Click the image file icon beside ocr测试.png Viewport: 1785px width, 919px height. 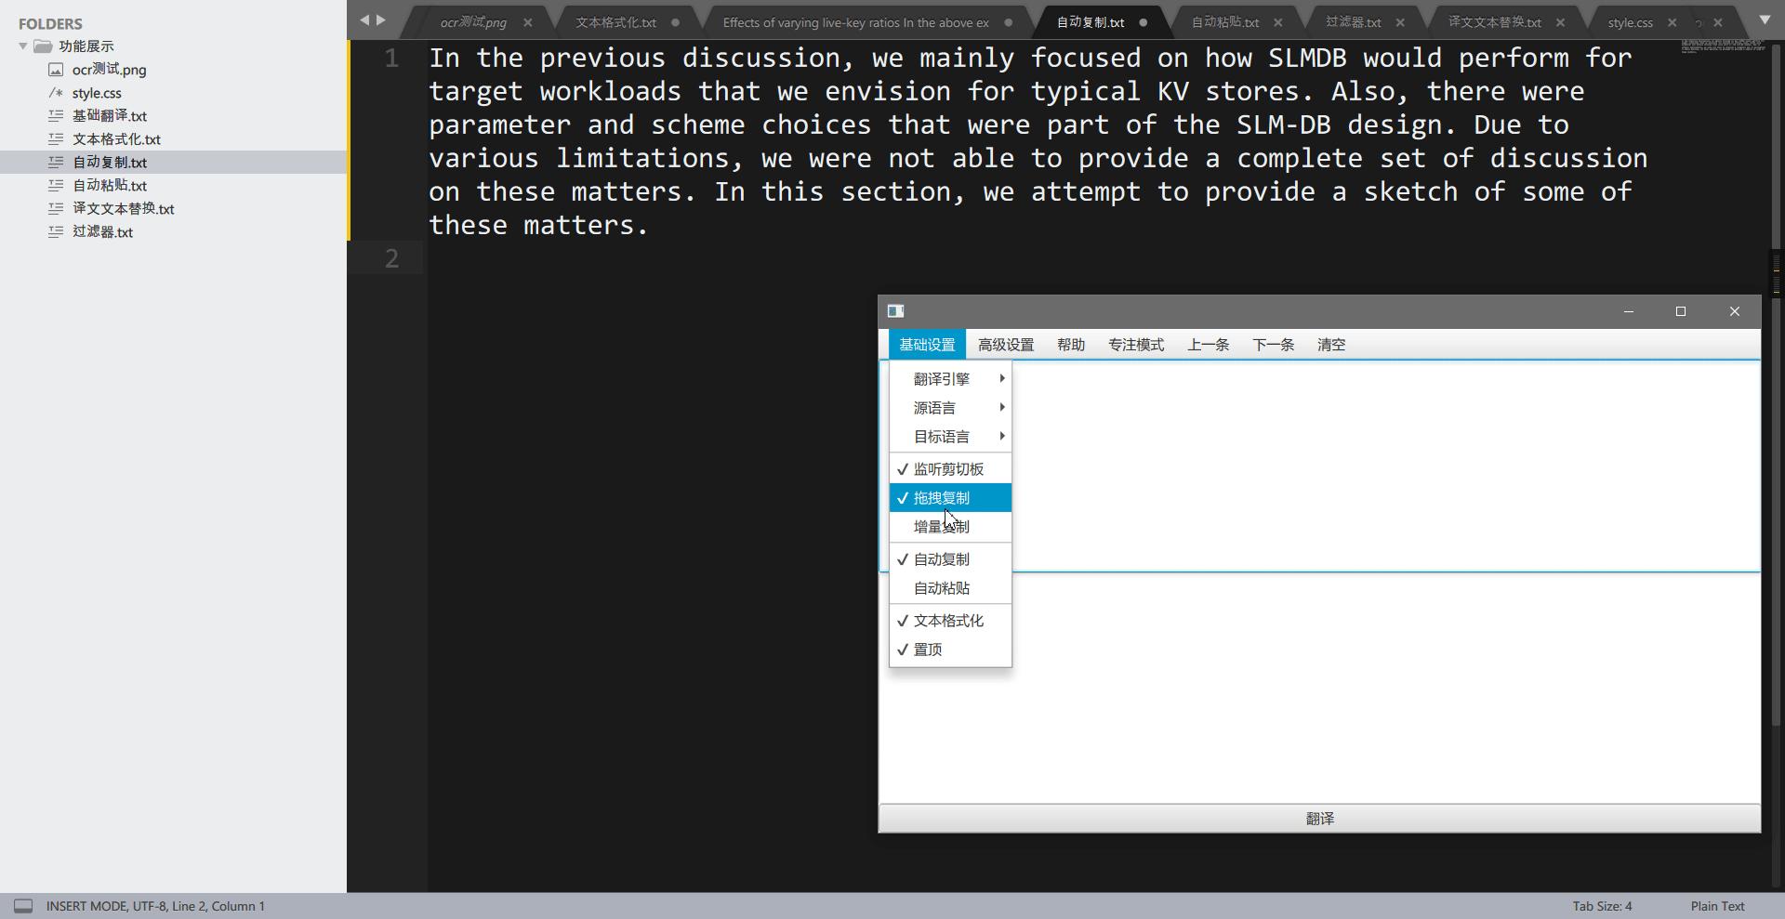(56, 70)
